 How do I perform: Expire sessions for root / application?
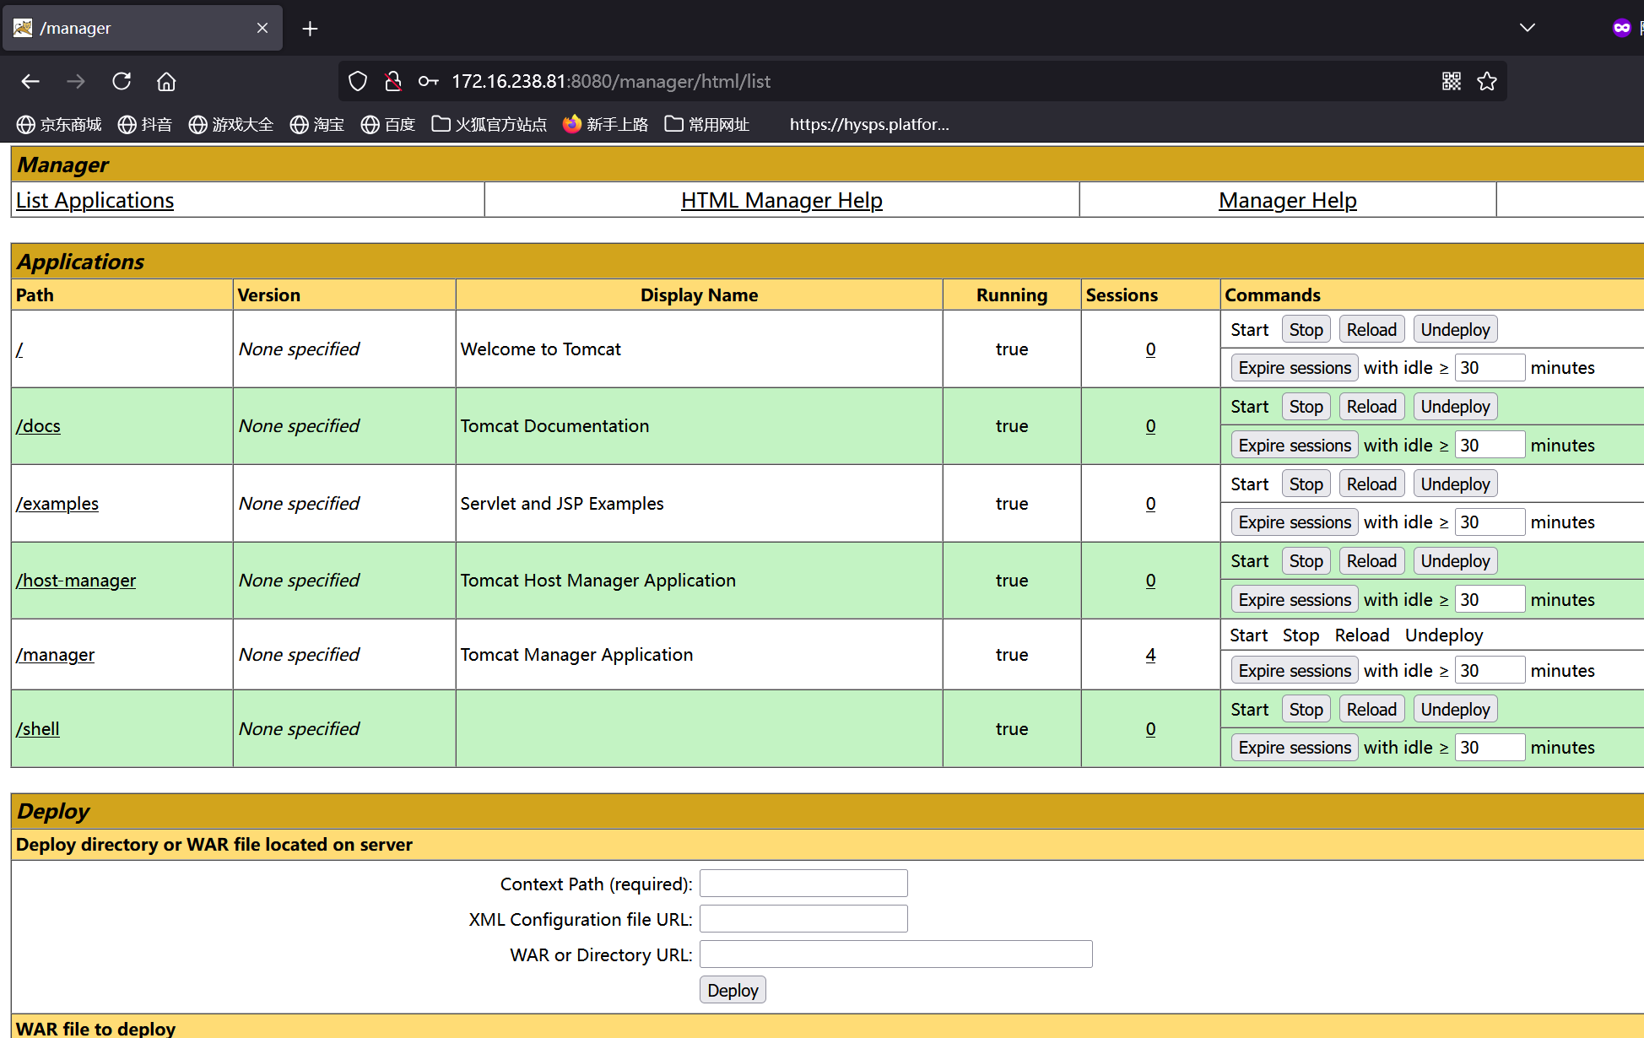pyautogui.click(x=1295, y=367)
